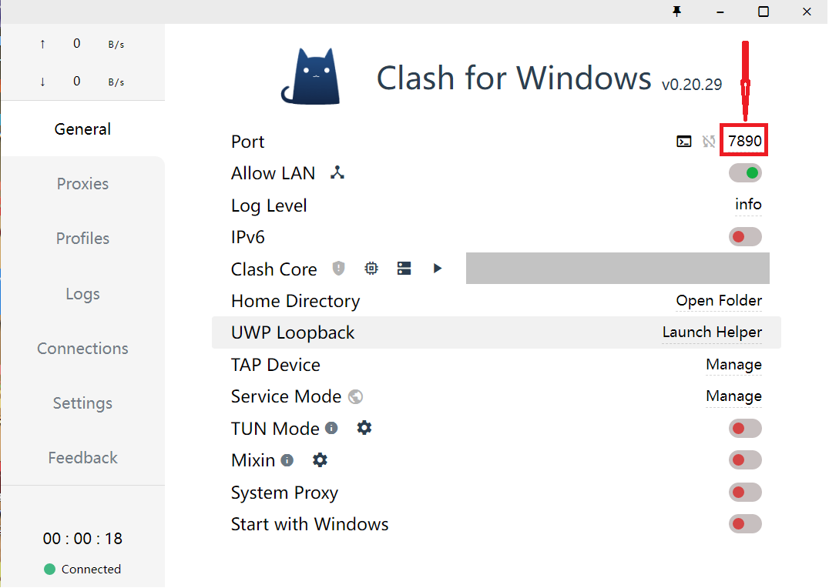
Task: Click the Port value 7890
Action: (744, 141)
